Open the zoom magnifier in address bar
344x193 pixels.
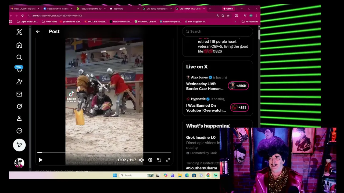tap(218, 16)
